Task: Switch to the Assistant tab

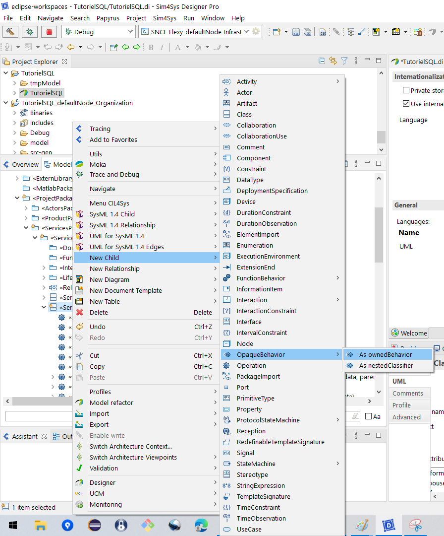Action: point(25,436)
